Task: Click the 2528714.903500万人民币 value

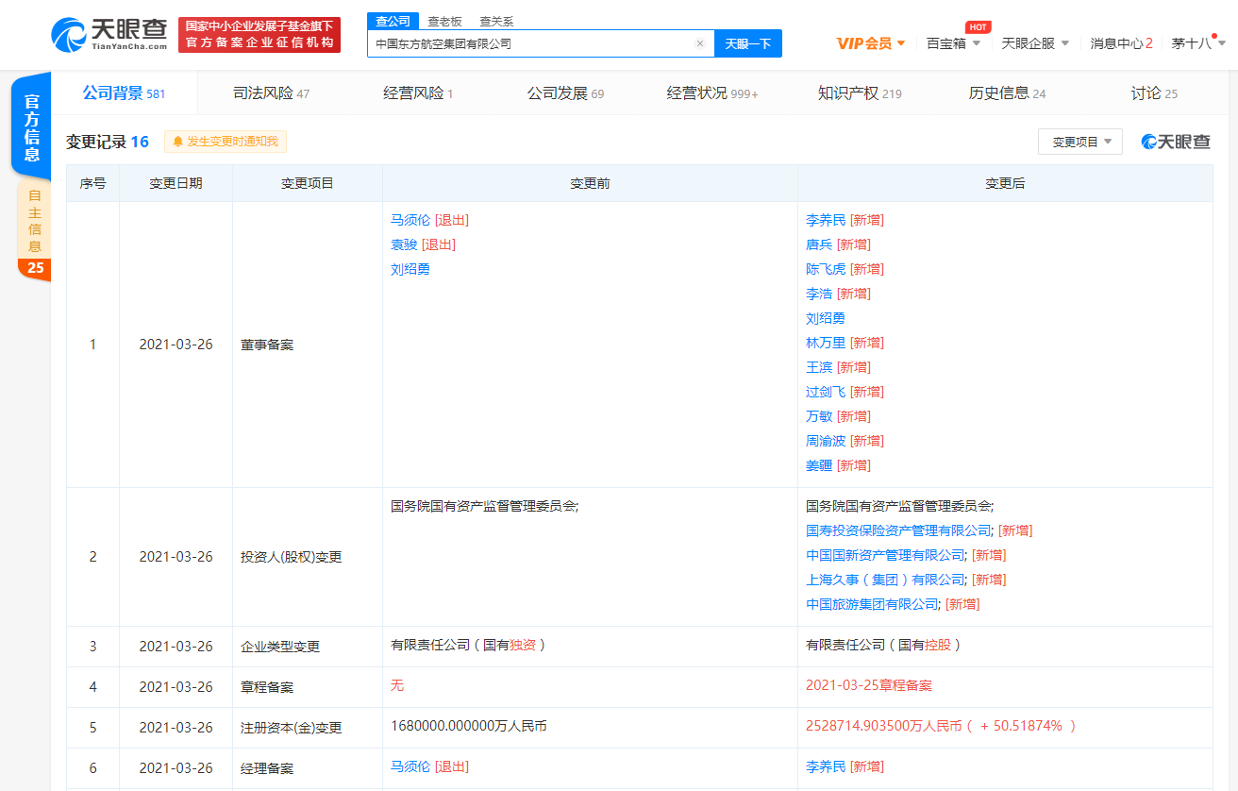Action: click(x=884, y=726)
